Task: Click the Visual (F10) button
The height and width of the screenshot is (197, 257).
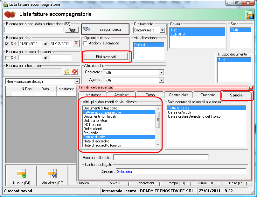Action: coord(206,183)
